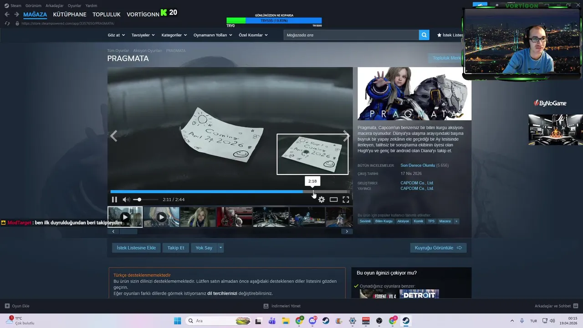Open OBS Studio from the taskbar

click(x=379, y=321)
